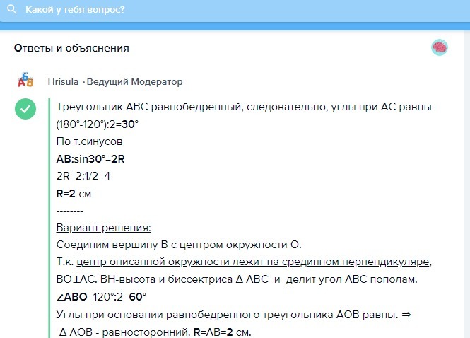
Task: Click the magnifier search icon
Action: click(x=12, y=9)
